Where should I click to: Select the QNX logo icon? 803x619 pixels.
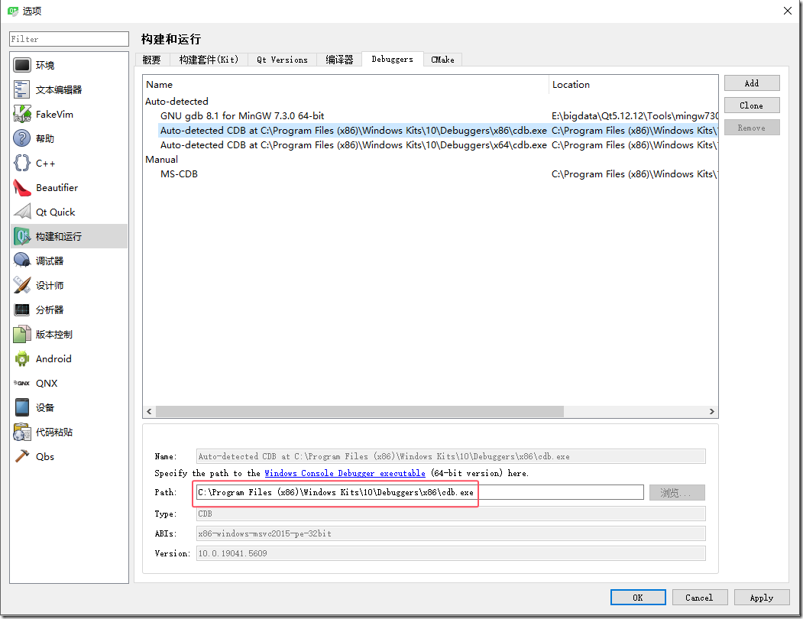click(x=22, y=383)
